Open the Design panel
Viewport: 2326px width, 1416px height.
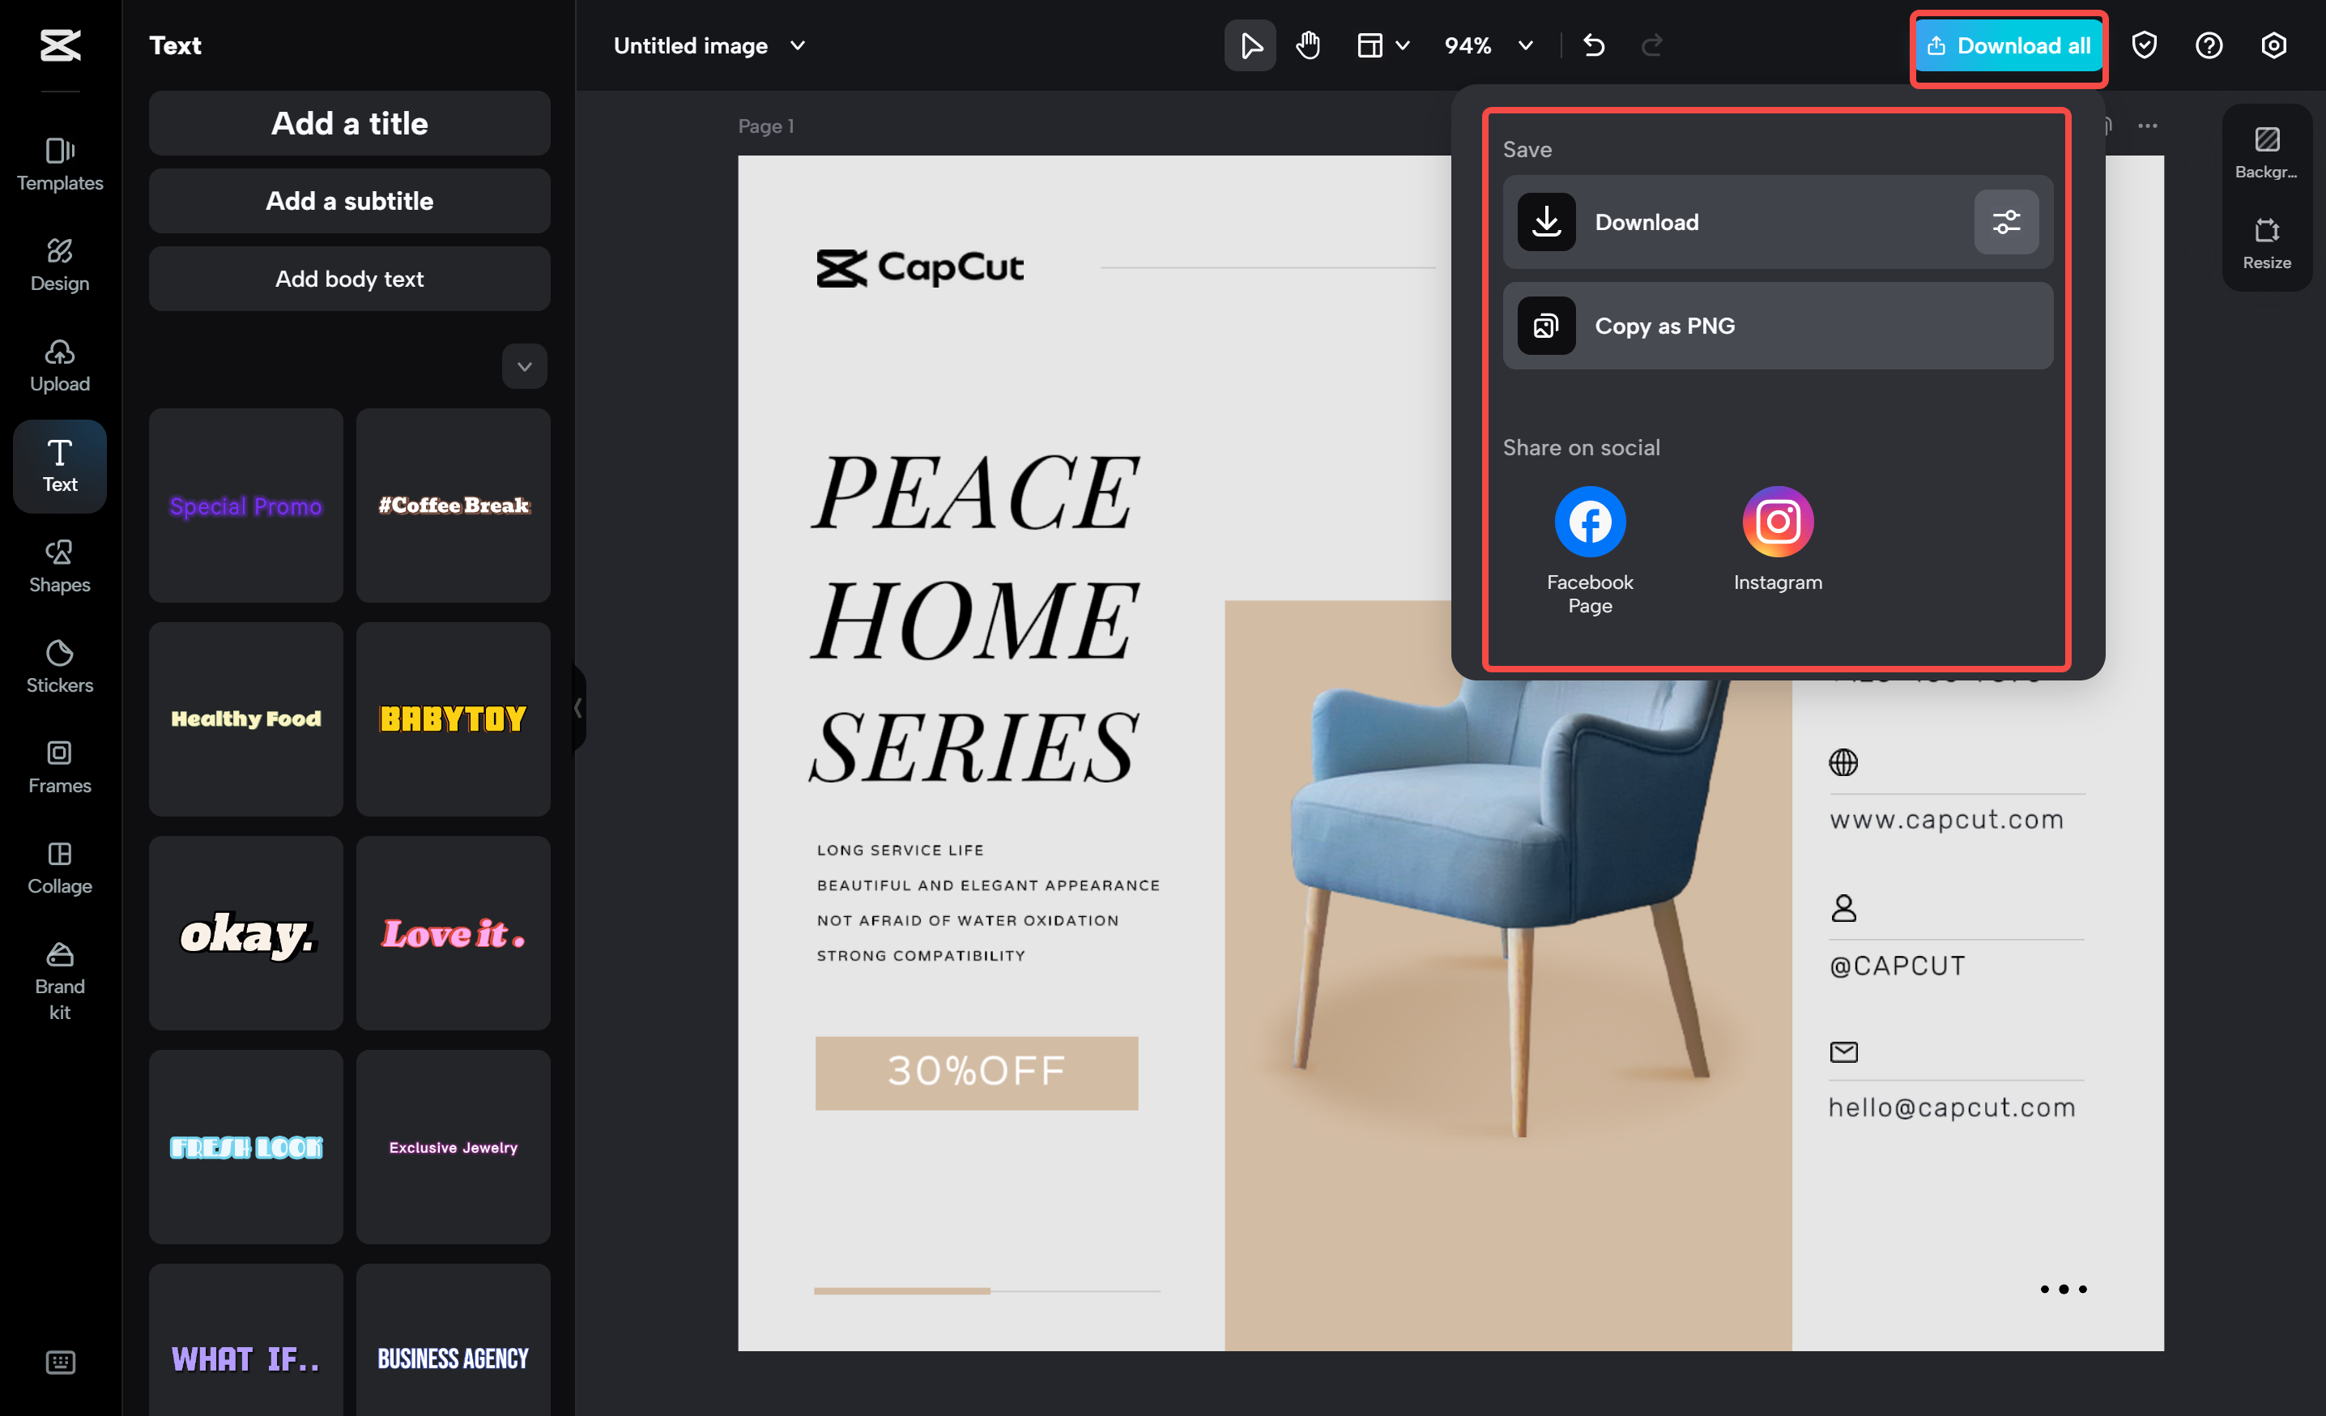point(58,265)
